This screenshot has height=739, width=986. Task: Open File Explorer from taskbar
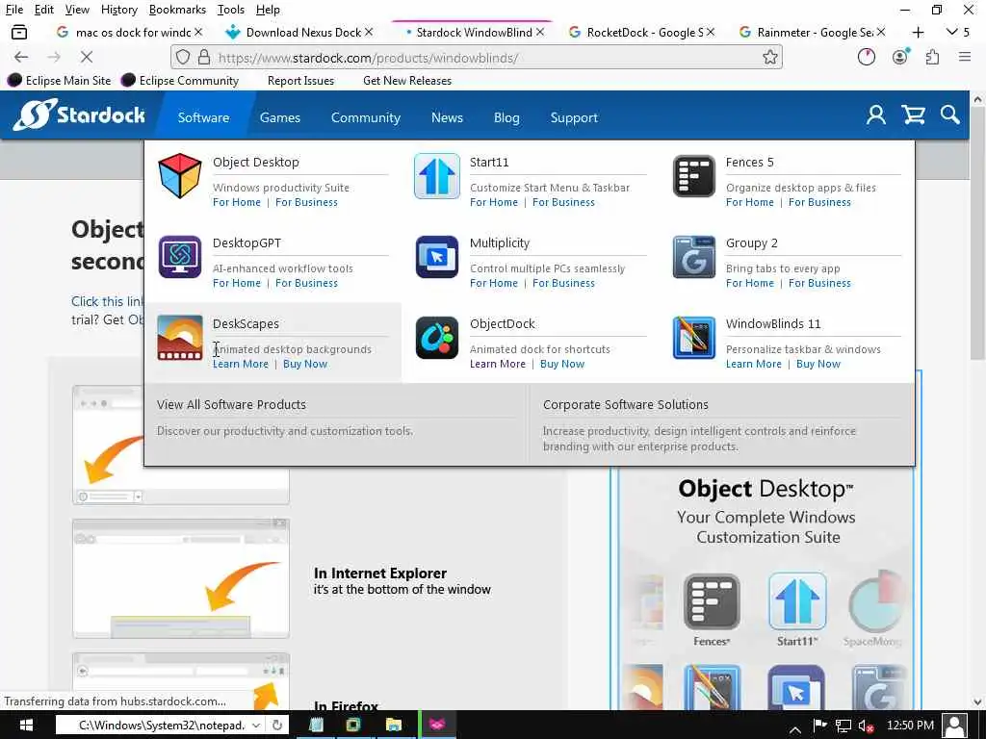pyautogui.click(x=394, y=726)
